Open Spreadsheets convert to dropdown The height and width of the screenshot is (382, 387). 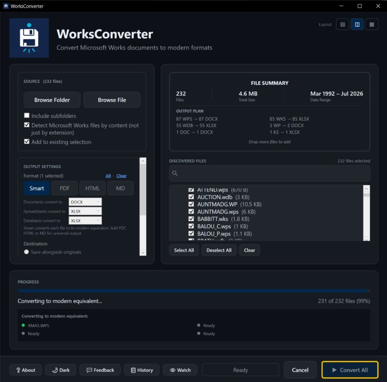pos(85,211)
